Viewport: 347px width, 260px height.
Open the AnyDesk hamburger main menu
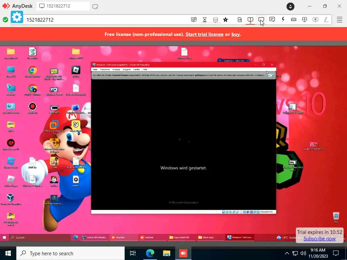pos(340,20)
